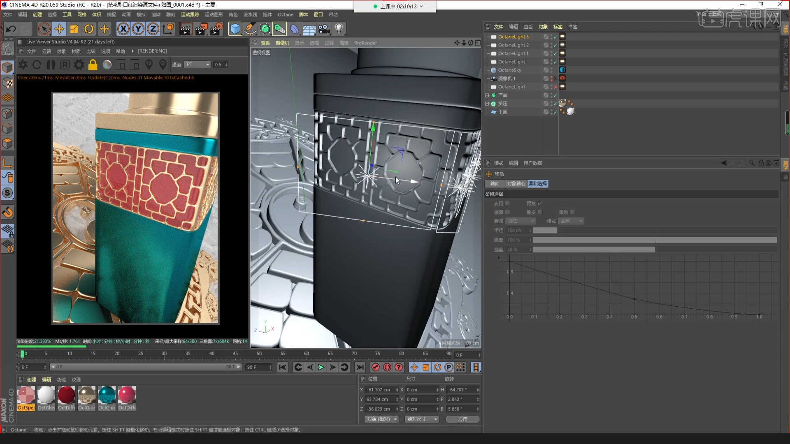Open 对象 (相对) coordinate dropdown

click(x=381, y=419)
